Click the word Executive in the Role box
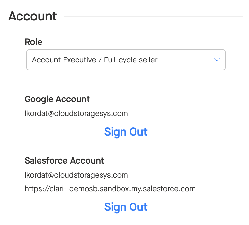249x225 pixels. pos(79,60)
